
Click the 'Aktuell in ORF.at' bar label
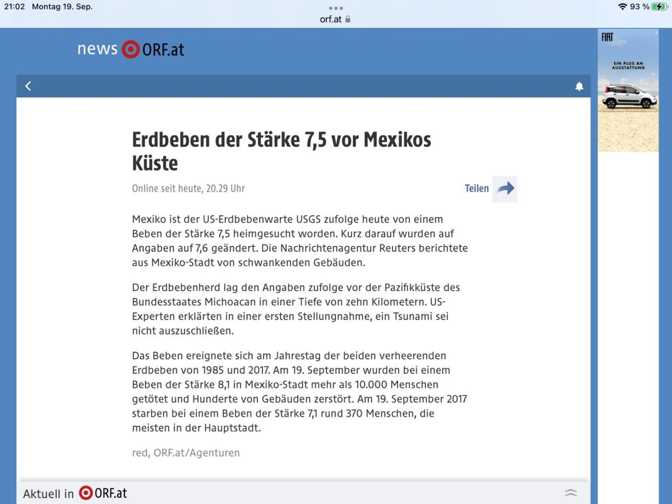click(x=75, y=493)
